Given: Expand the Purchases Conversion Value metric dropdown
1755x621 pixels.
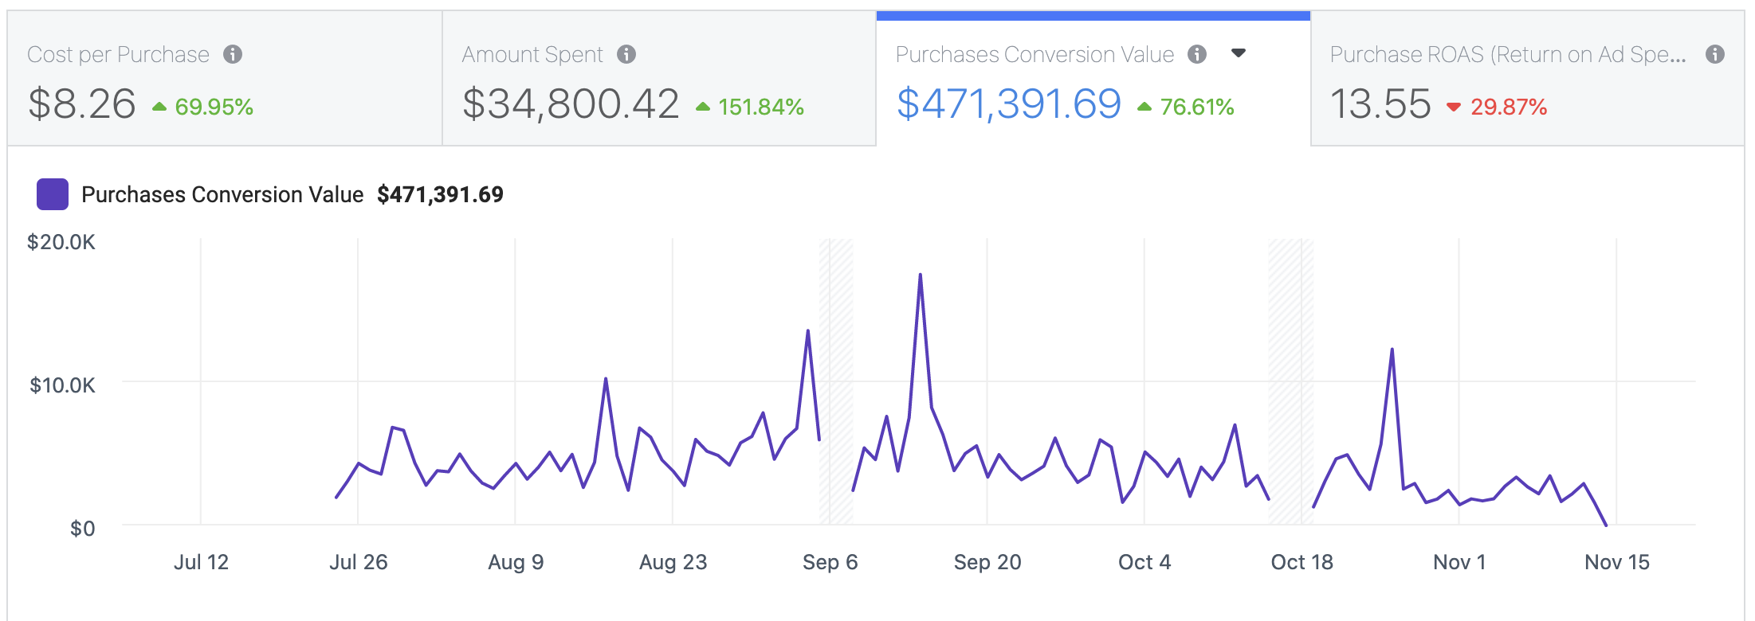Looking at the screenshot, I should tap(1239, 53).
